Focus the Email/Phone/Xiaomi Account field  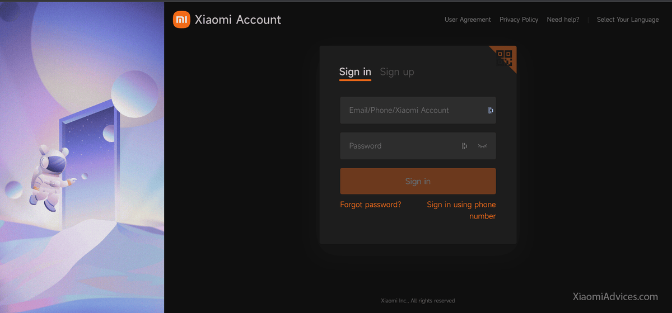tap(418, 110)
